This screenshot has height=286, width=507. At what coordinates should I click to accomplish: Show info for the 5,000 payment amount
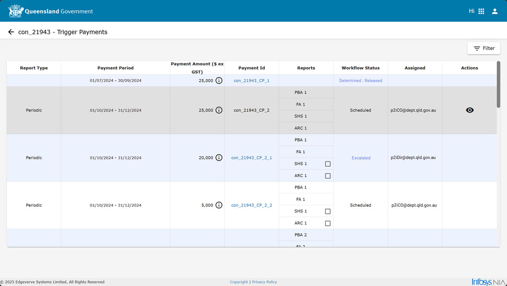point(219,205)
